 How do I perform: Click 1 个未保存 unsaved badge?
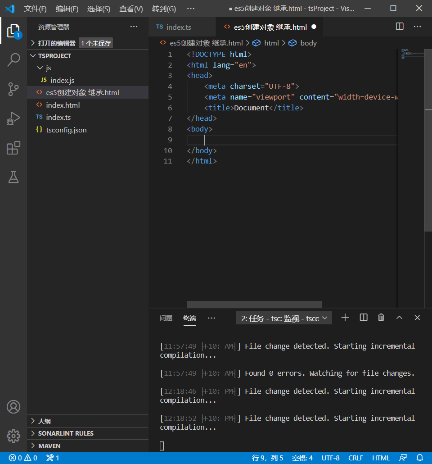click(96, 43)
